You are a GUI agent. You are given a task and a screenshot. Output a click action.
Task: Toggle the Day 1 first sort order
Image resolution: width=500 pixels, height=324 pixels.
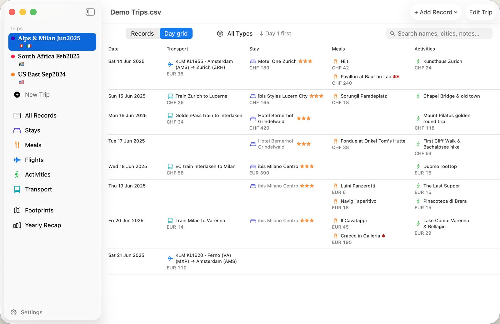point(275,33)
